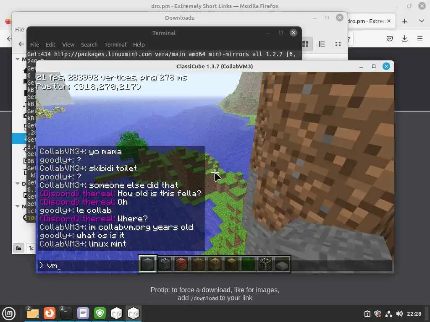Open the Terminal's Terminal menu
Viewport: 430px width, 322px height.
[x=115, y=44]
